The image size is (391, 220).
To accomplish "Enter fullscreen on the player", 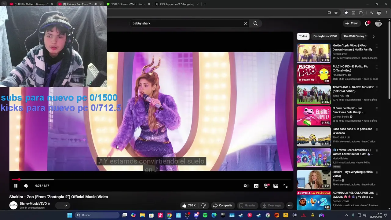I will click(x=285, y=186).
